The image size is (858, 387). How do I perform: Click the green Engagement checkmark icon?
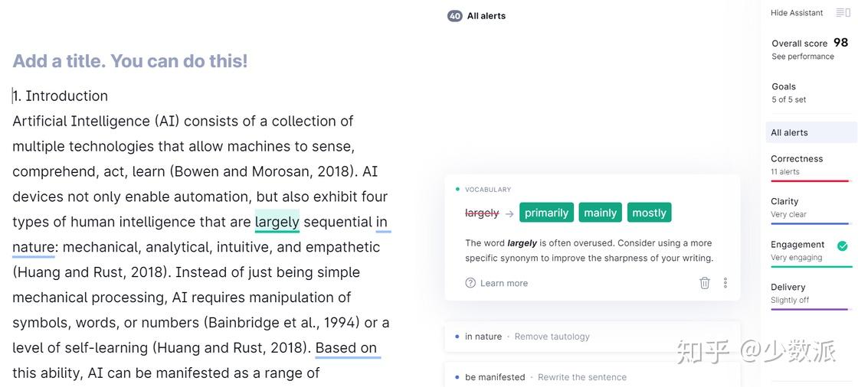[843, 246]
